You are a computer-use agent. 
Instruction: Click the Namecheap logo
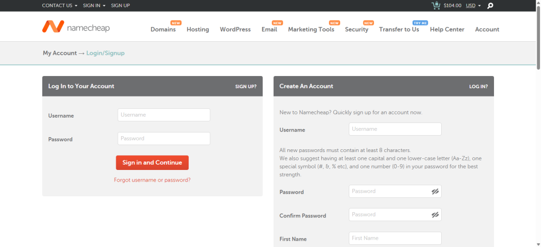point(76,27)
